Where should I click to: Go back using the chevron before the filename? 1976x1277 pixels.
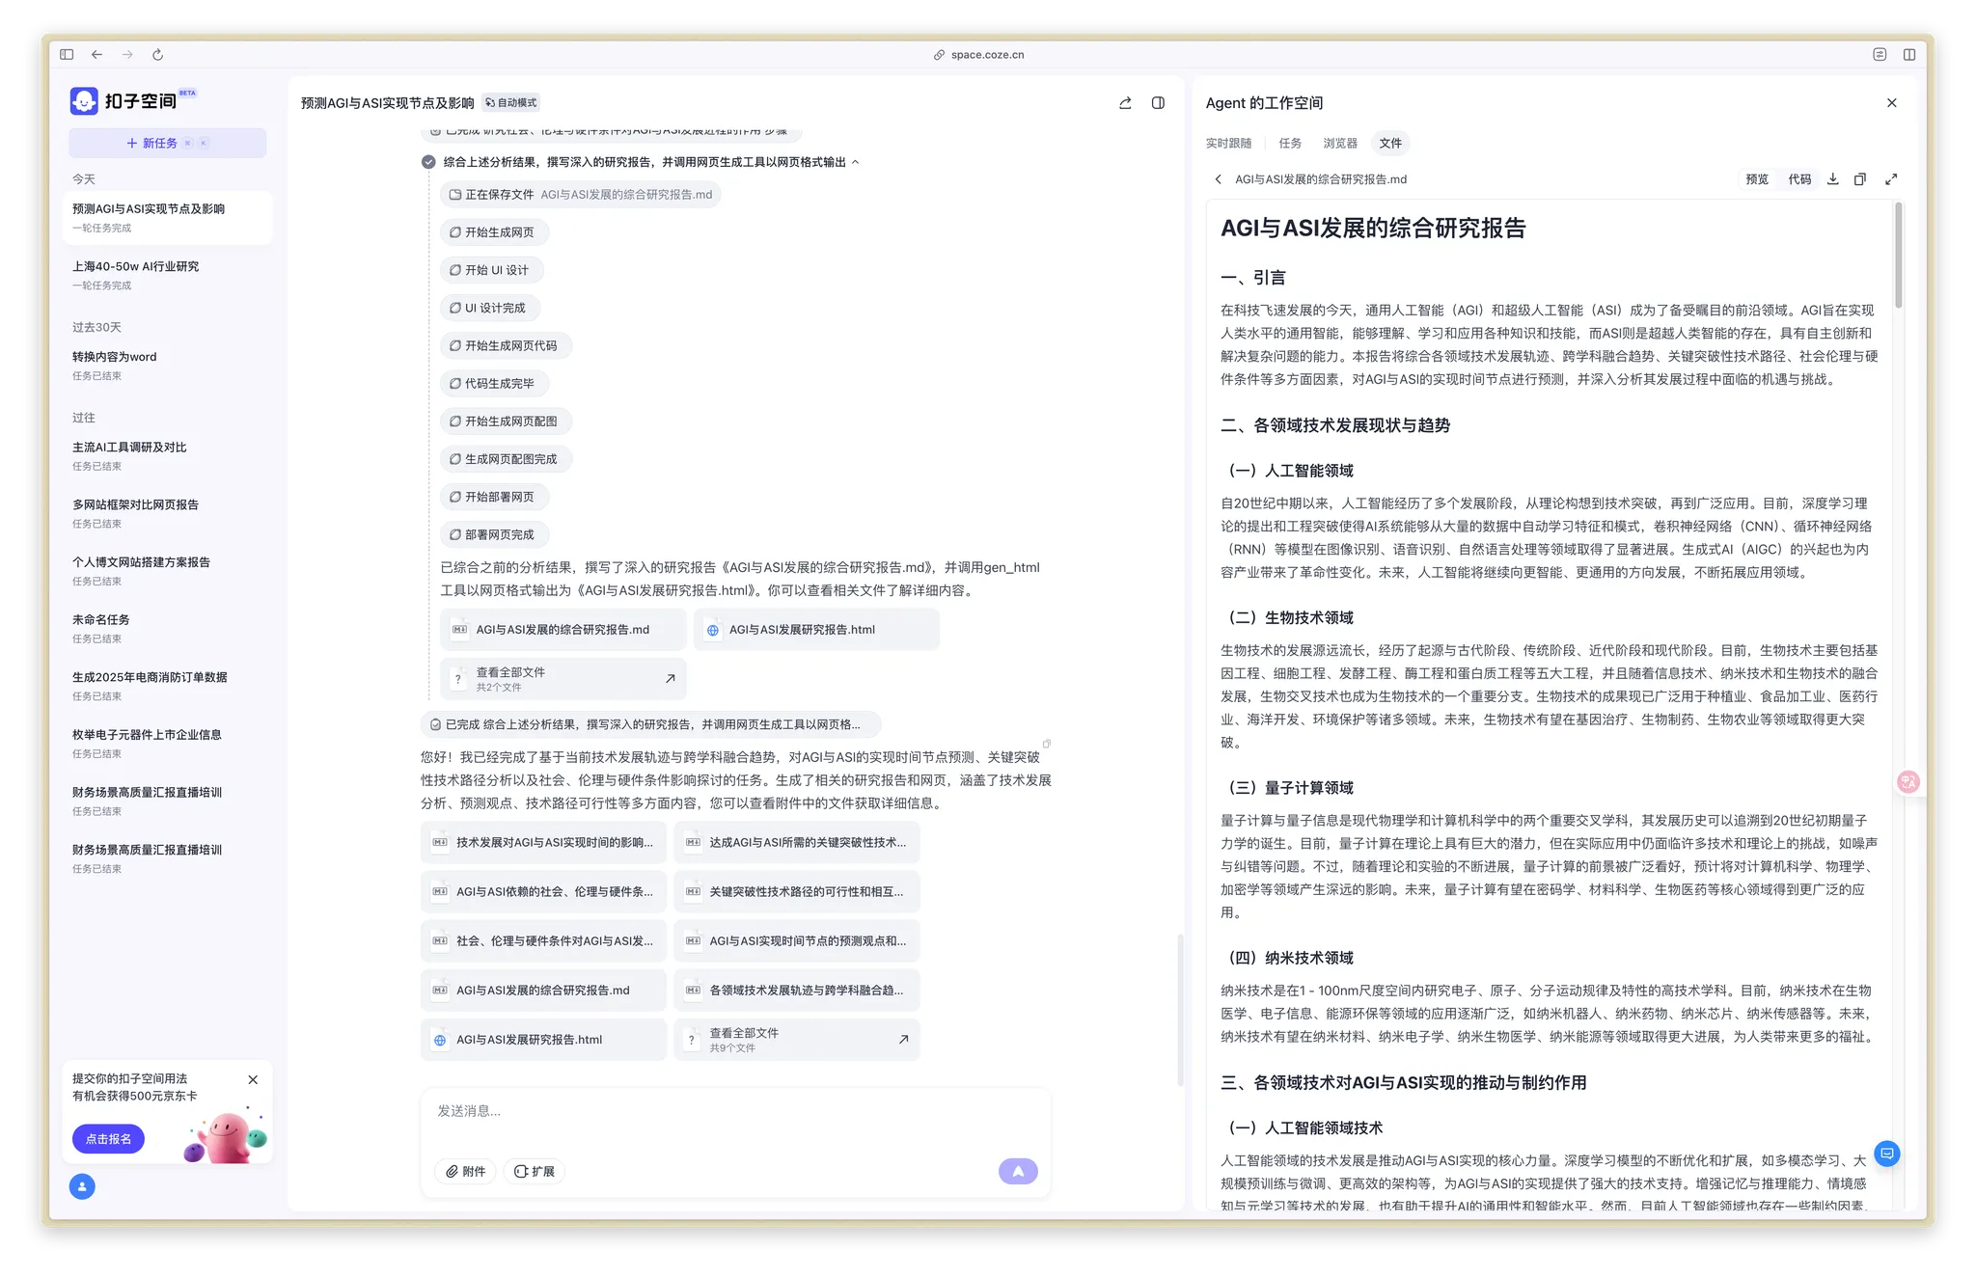point(1217,178)
